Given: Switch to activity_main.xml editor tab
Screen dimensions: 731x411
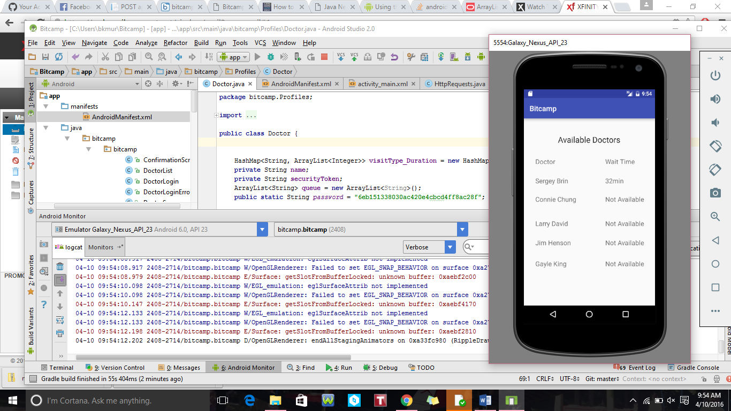Looking at the screenshot, I should pyautogui.click(x=383, y=84).
